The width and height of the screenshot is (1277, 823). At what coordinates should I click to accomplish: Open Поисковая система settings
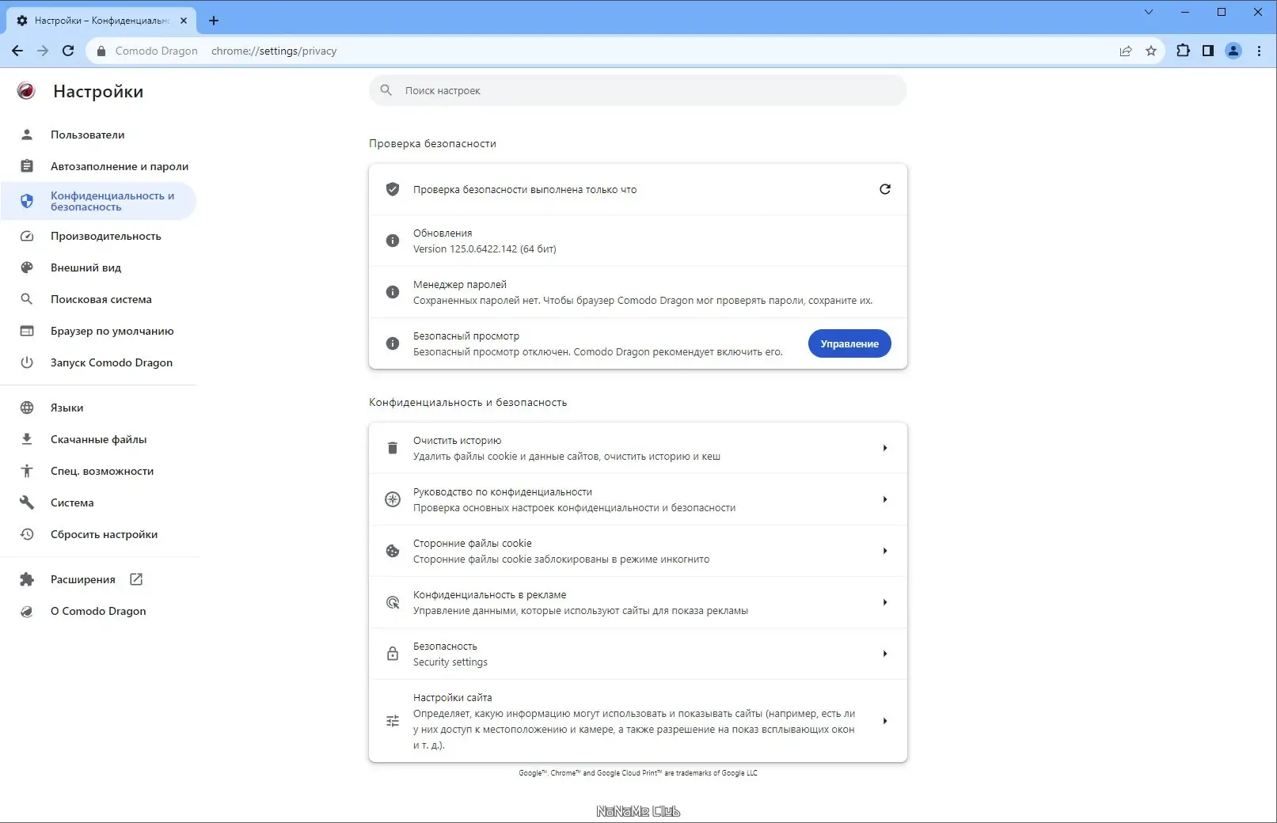98,299
